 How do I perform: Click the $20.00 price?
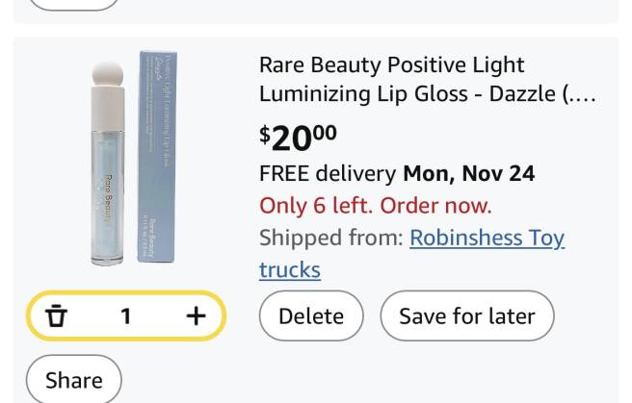click(298, 138)
